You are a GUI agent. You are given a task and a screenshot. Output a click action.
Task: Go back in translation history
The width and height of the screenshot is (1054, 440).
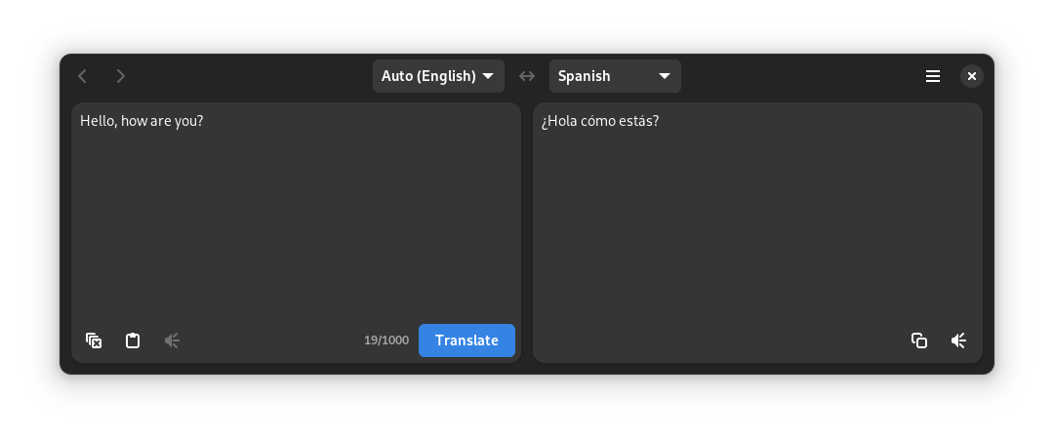(x=83, y=76)
